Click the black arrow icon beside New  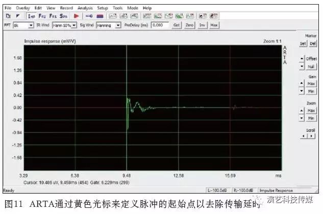pos(18,16)
